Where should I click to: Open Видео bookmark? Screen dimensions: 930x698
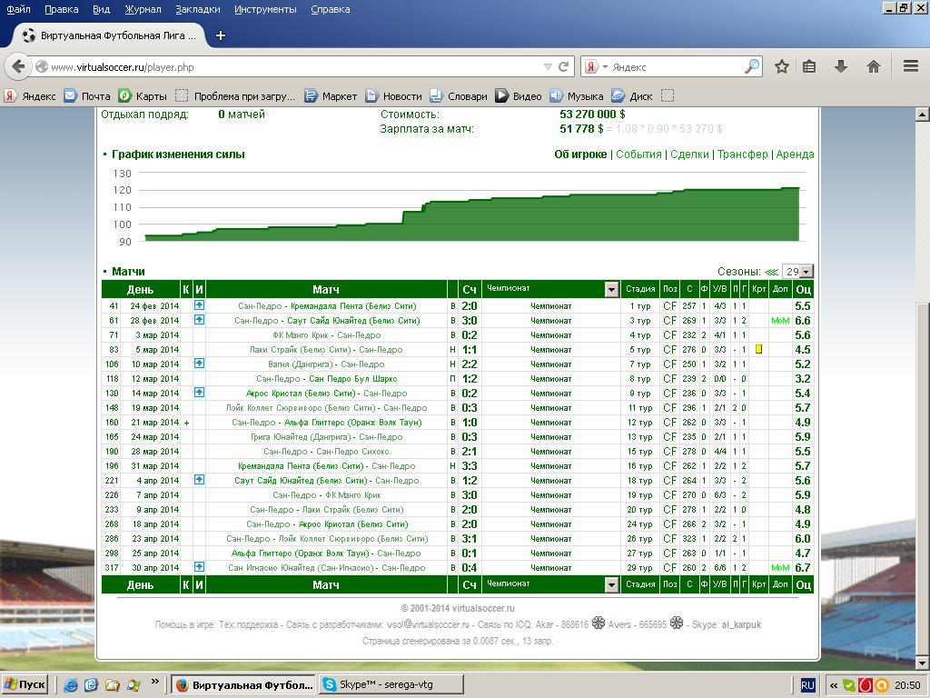click(x=519, y=96)
